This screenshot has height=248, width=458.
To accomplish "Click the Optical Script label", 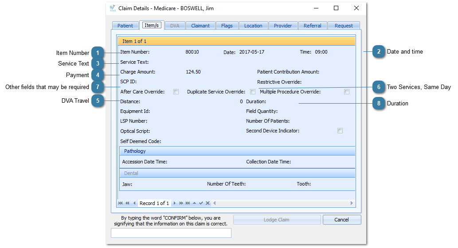I will [135, 131].
